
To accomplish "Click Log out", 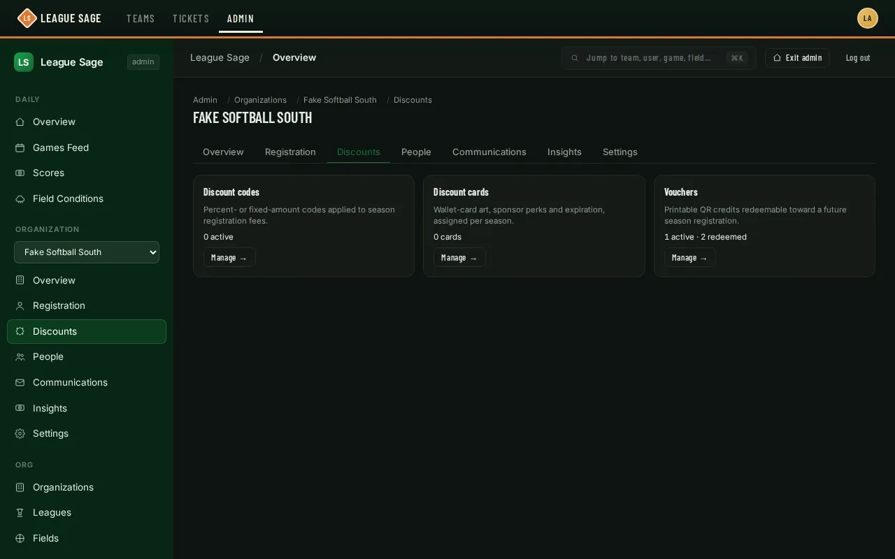I will click(858, 58).
